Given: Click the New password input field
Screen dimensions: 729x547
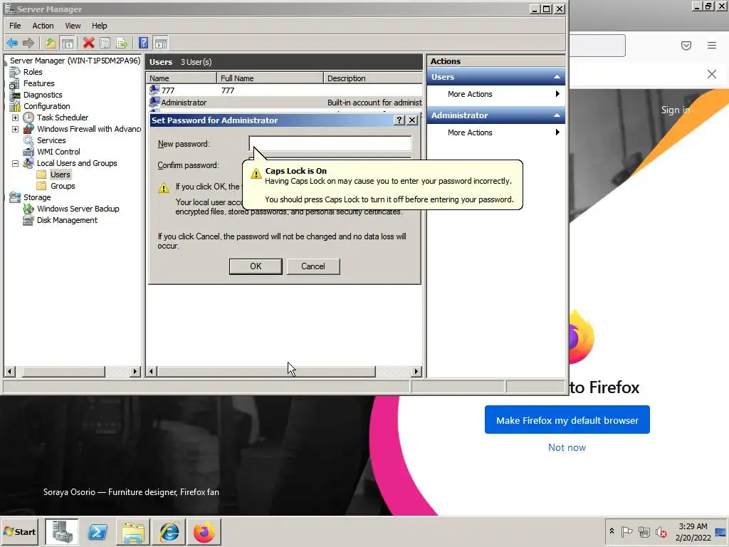Looking at the screenshot, I should pos(330,143).
